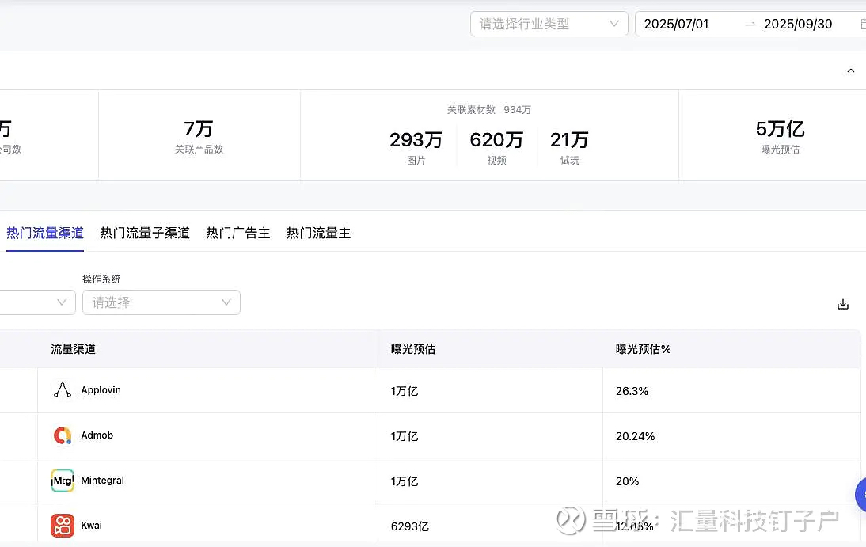Click the 26.3% value in Applovin row
Image resolution: width=866 pixels, height=547 pixels.
(x=632, y=391)
